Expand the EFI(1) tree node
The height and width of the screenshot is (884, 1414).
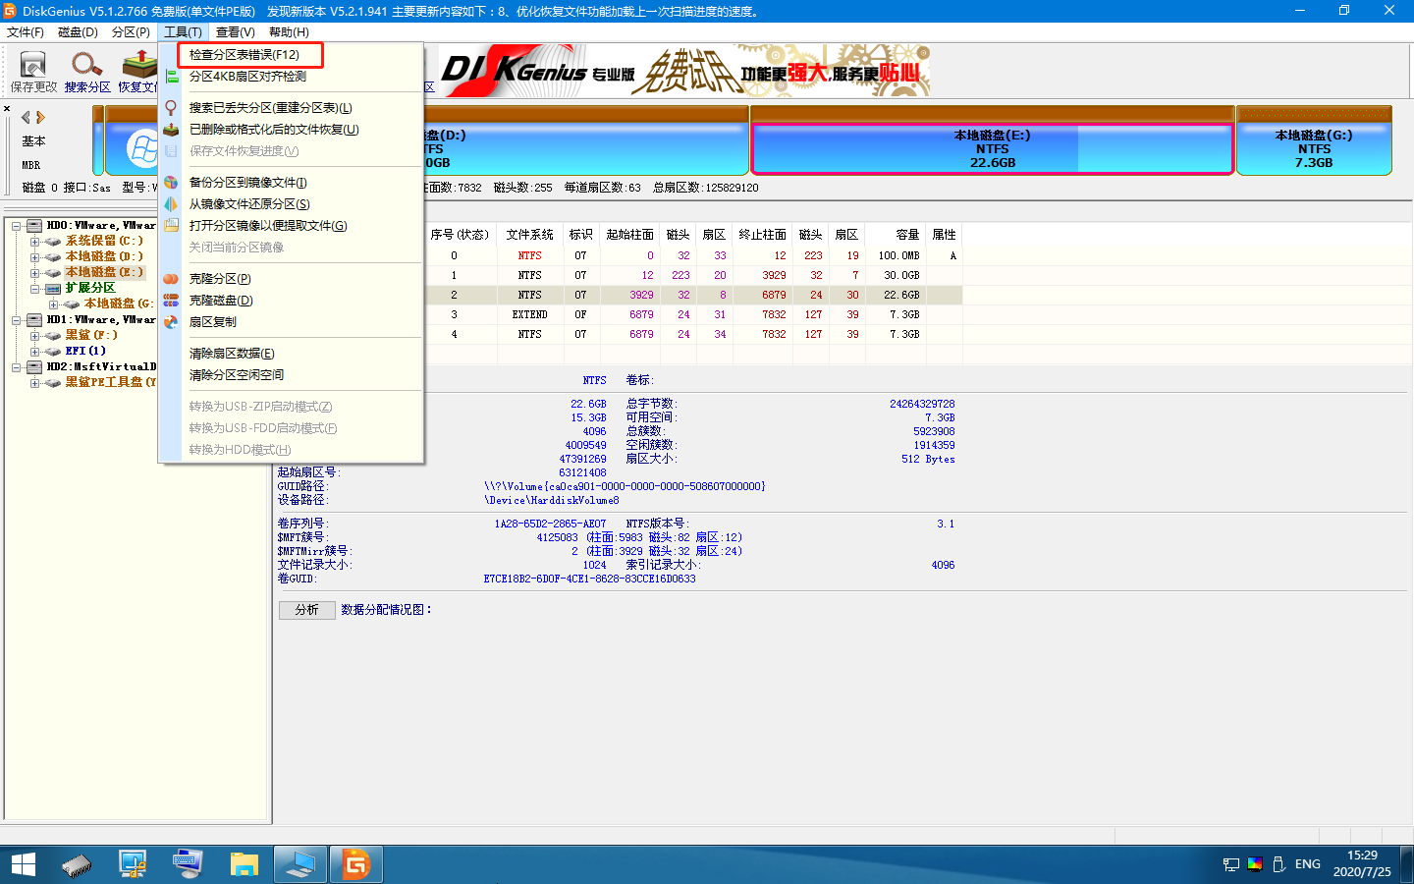click(x=34, y=352)
